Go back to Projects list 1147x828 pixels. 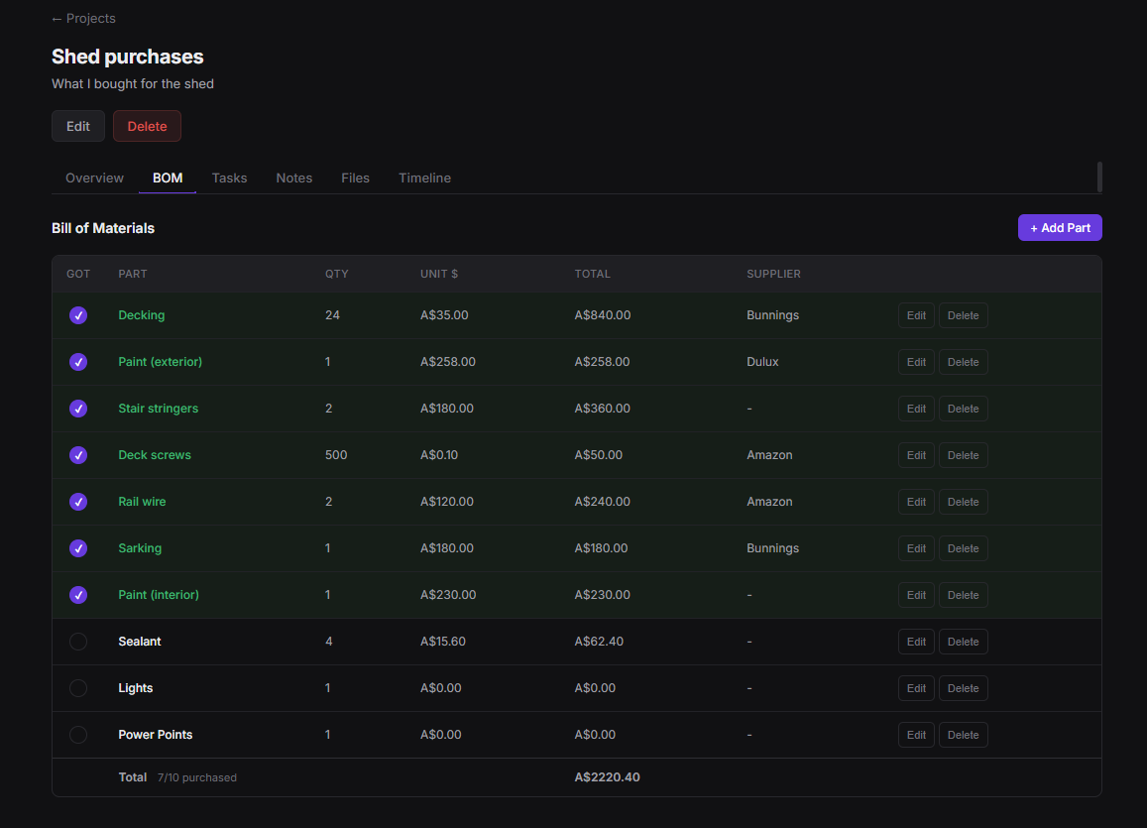[x=83, y=19]
